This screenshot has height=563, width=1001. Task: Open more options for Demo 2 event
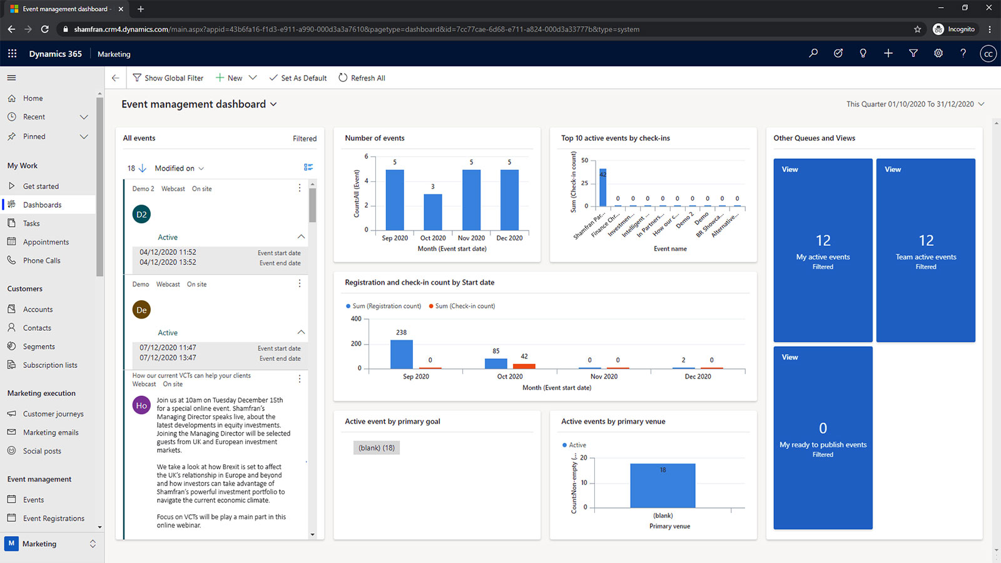point(300,188)
